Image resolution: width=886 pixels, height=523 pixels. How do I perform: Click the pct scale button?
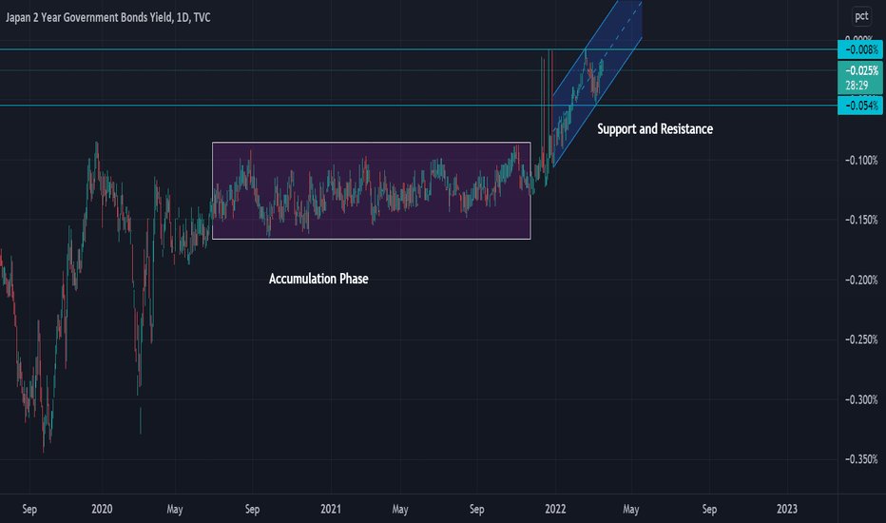pos(861,16)
